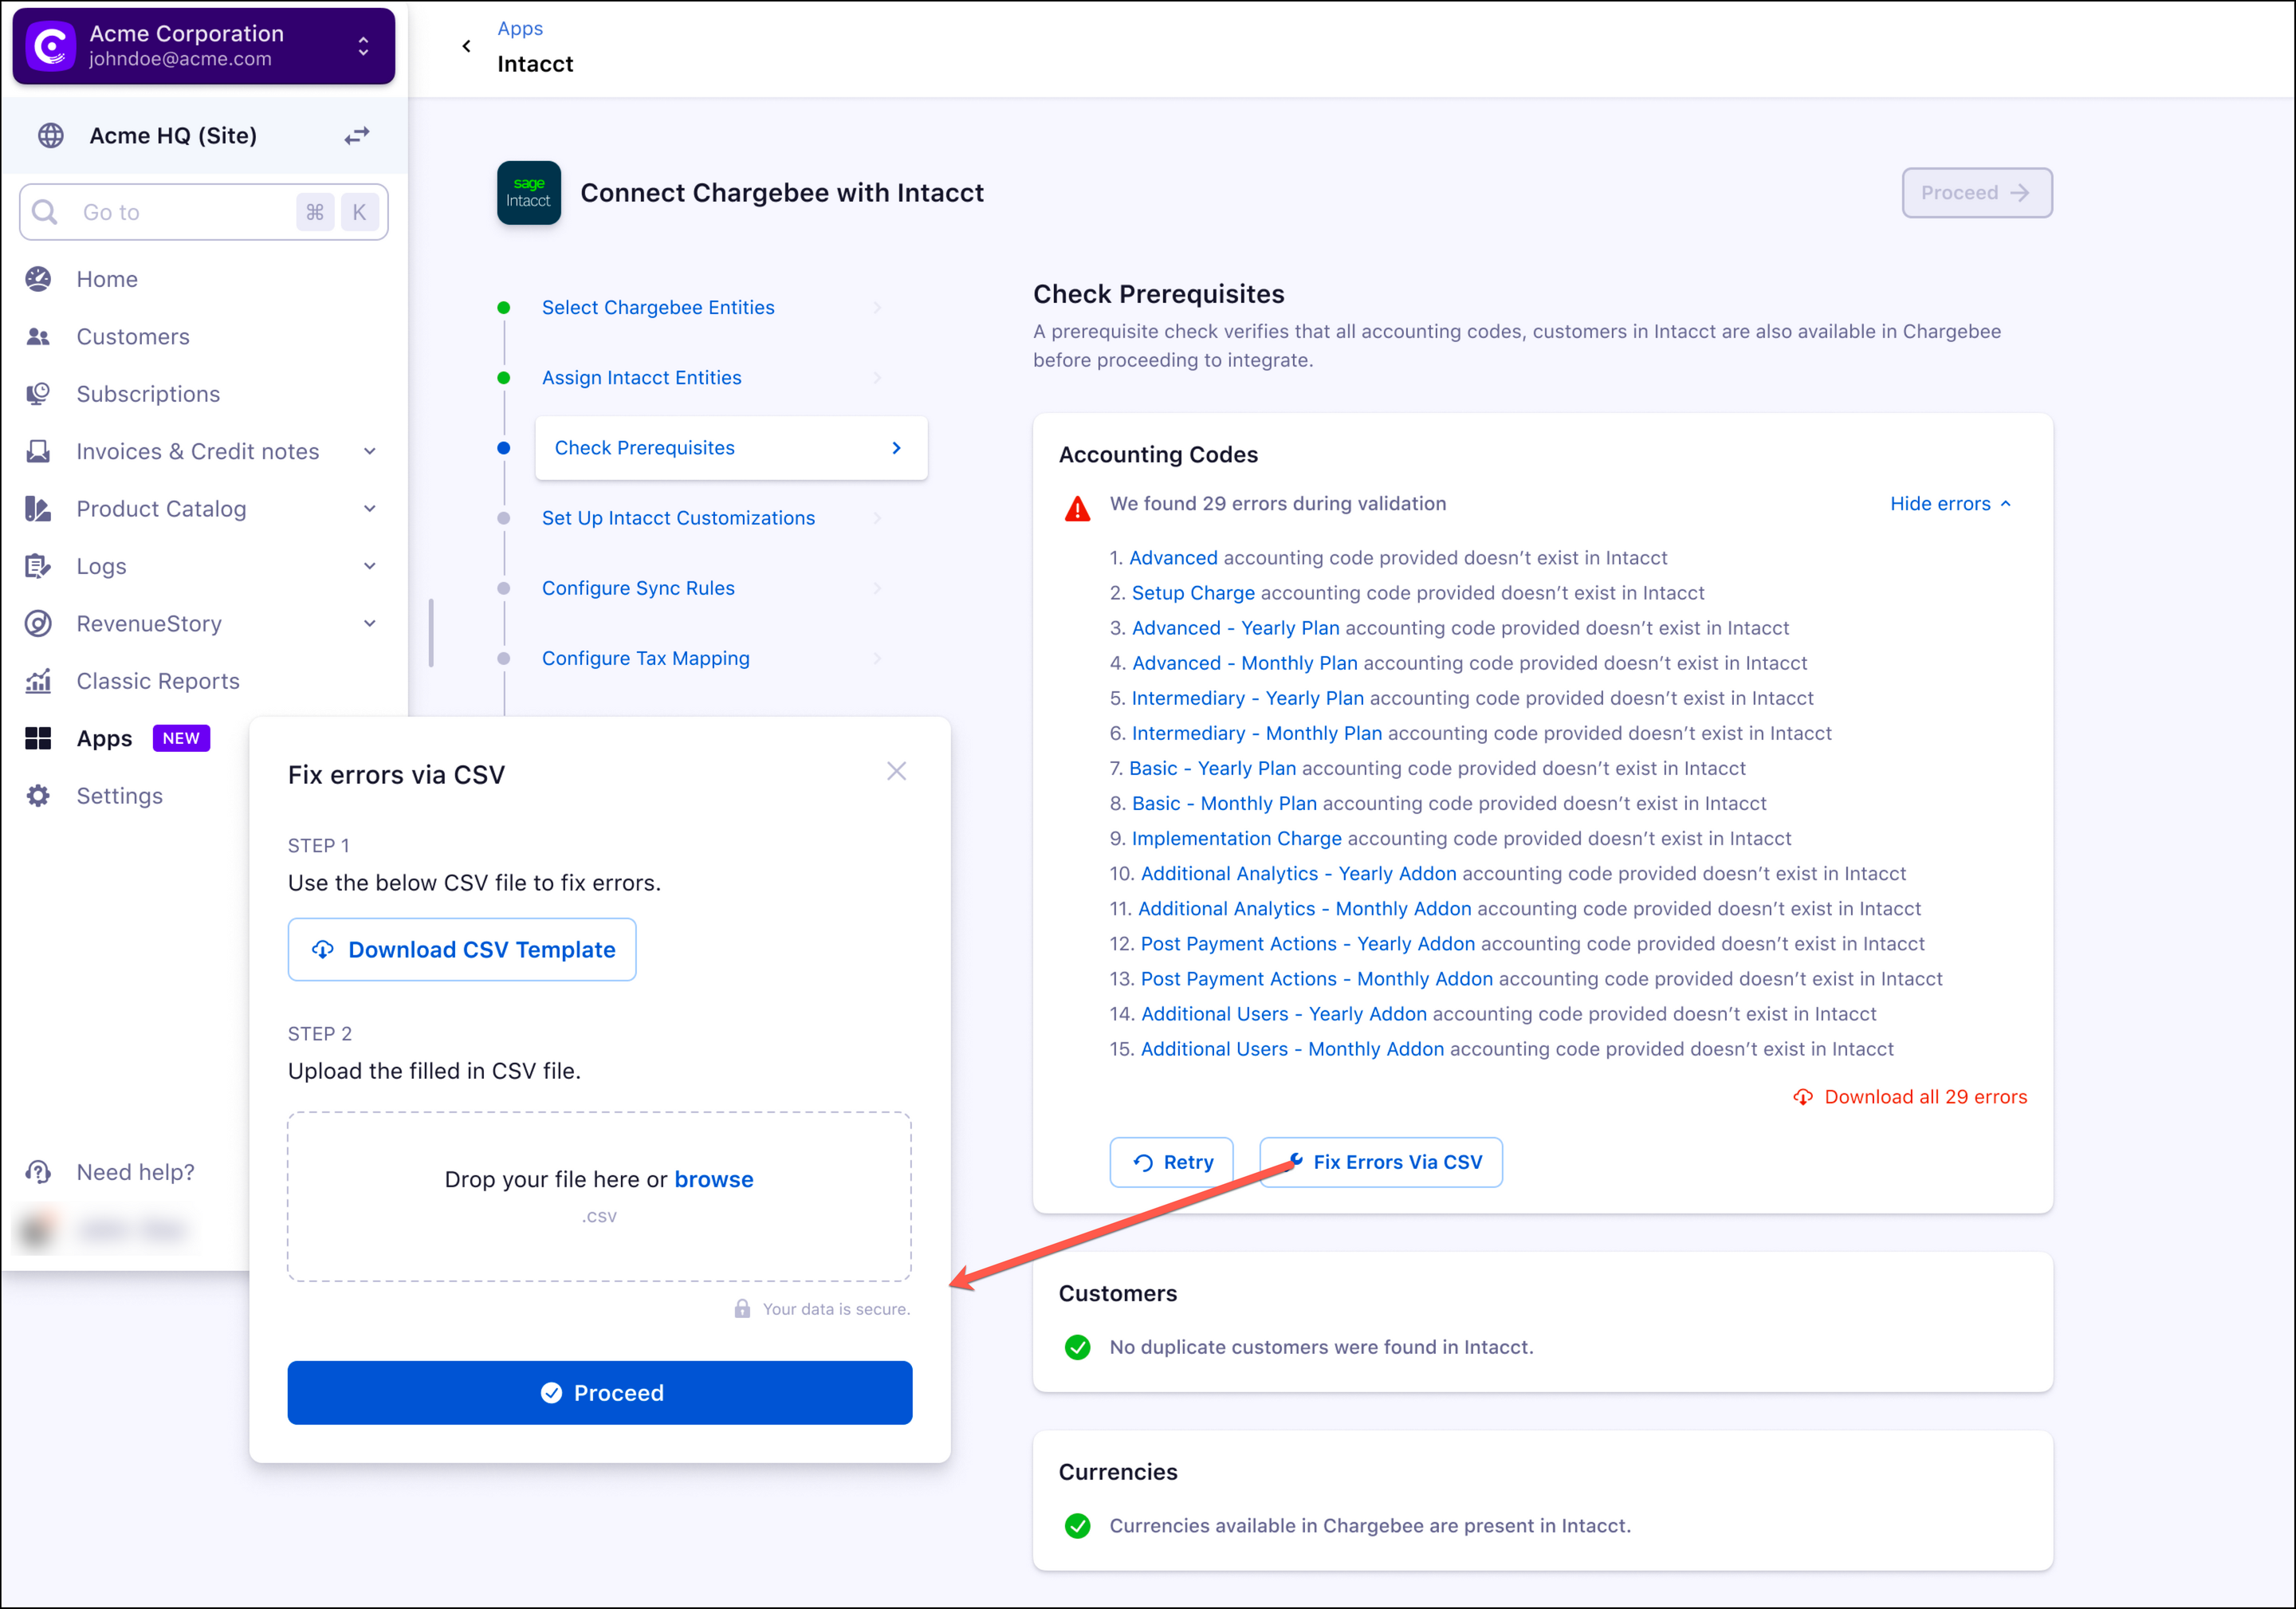Viewport: 2296px width, 1609px height.
Task: Click the red warning triangle icon
Action: tap(1077, 508)
